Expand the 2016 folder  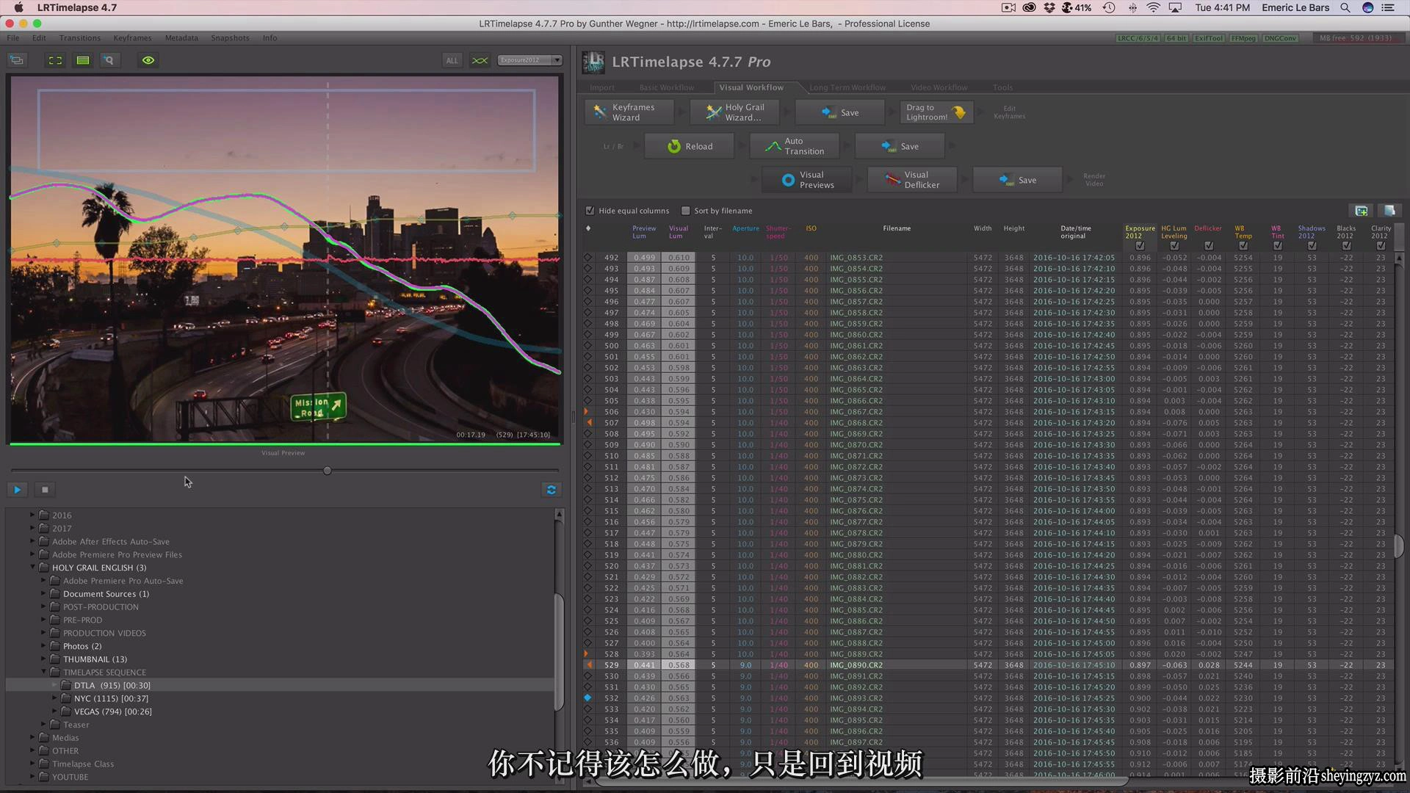32,515
